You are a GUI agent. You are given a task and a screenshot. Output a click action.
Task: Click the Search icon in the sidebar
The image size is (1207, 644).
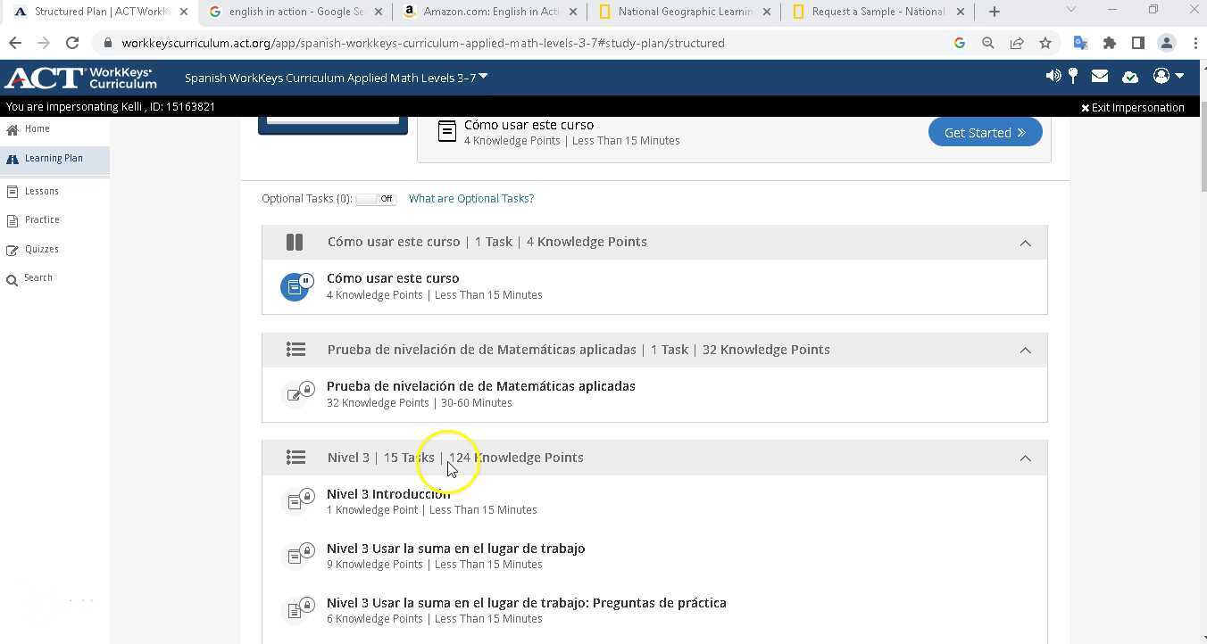[x=13, y=277]
